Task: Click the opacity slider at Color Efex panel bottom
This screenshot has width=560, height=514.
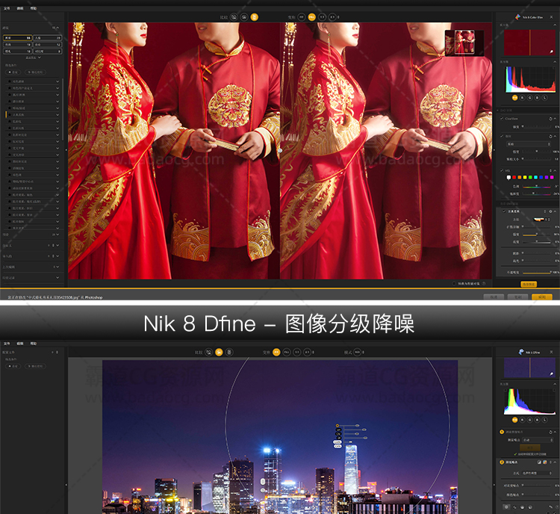Action: click(538, 273)
